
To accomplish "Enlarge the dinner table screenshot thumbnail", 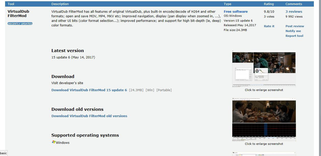I will 264,120.
